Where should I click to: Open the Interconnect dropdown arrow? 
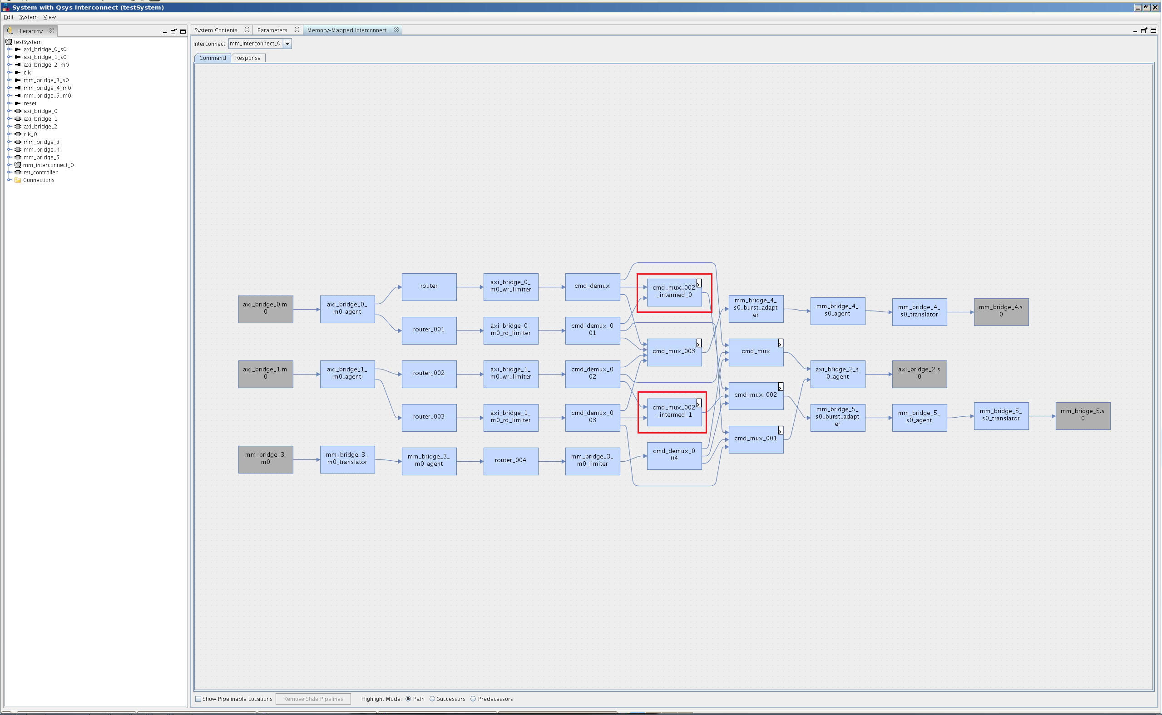287,44
